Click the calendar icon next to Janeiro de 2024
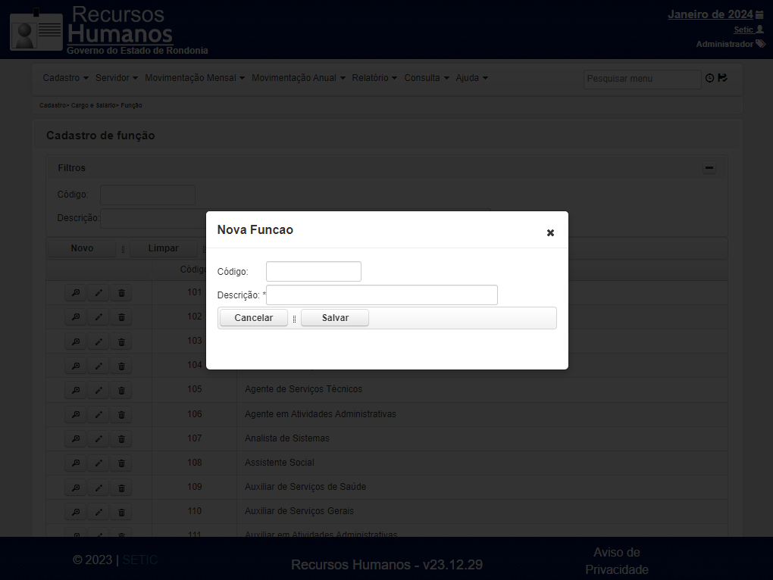Image resolution: width=773 pixels, height=580 pixels. (759, 15)
